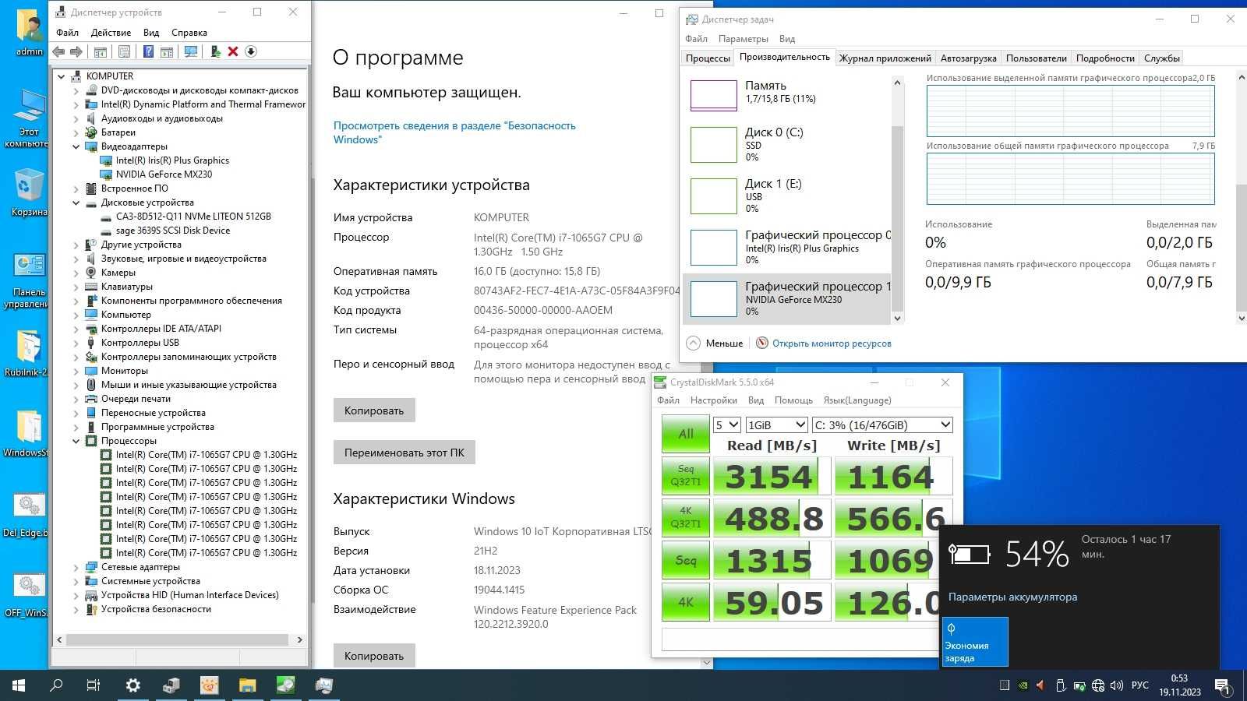1247x701 pixels.
Task: Collapse the Видеоадаптеры node
Action: (x=76, y=146)
